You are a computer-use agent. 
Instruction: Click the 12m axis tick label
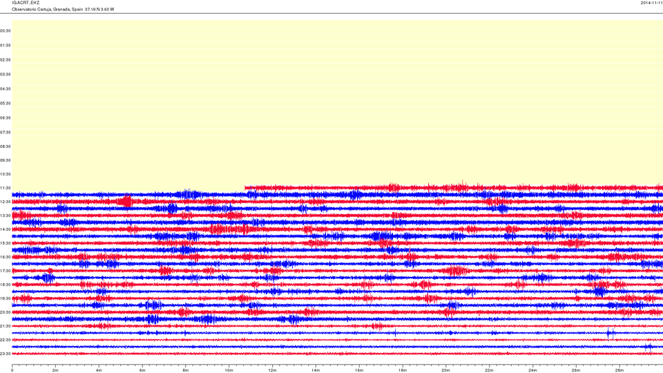pyautogui.click(x=272, y=370)
